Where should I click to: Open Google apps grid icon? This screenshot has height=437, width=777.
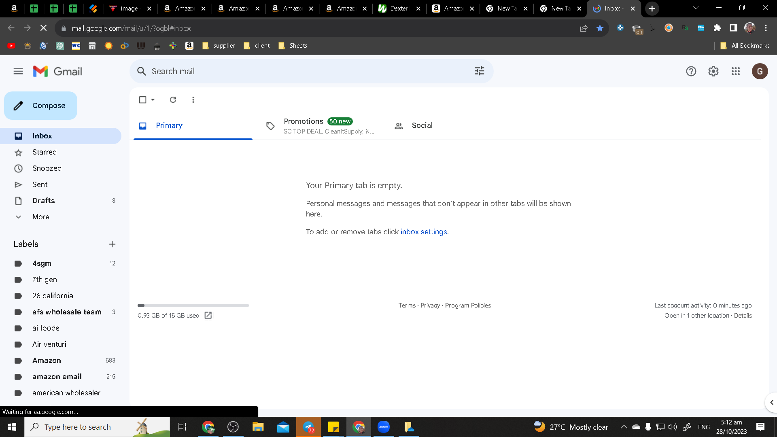[736, 71]
